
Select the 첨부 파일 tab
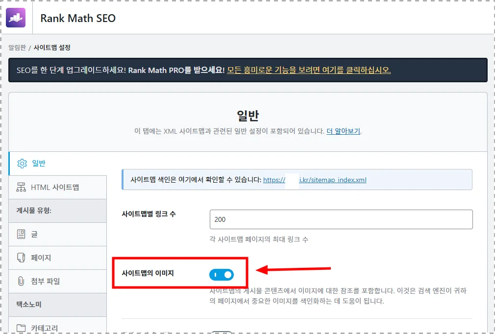click(58, 281)
